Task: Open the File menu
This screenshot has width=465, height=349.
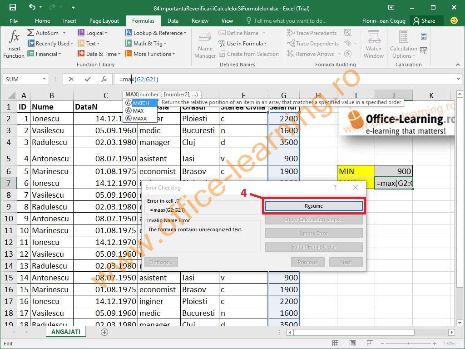Action: [14, 21]
